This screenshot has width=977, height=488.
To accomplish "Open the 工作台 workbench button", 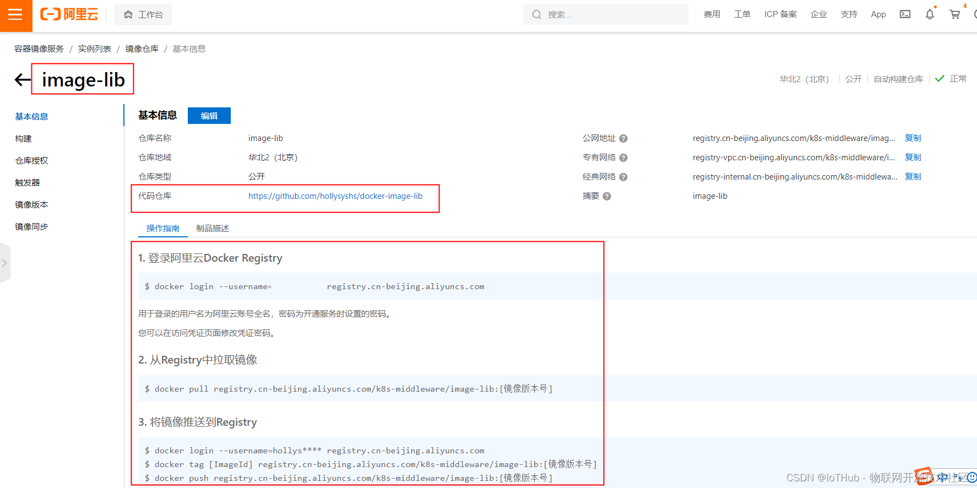I will pos(143,14).
